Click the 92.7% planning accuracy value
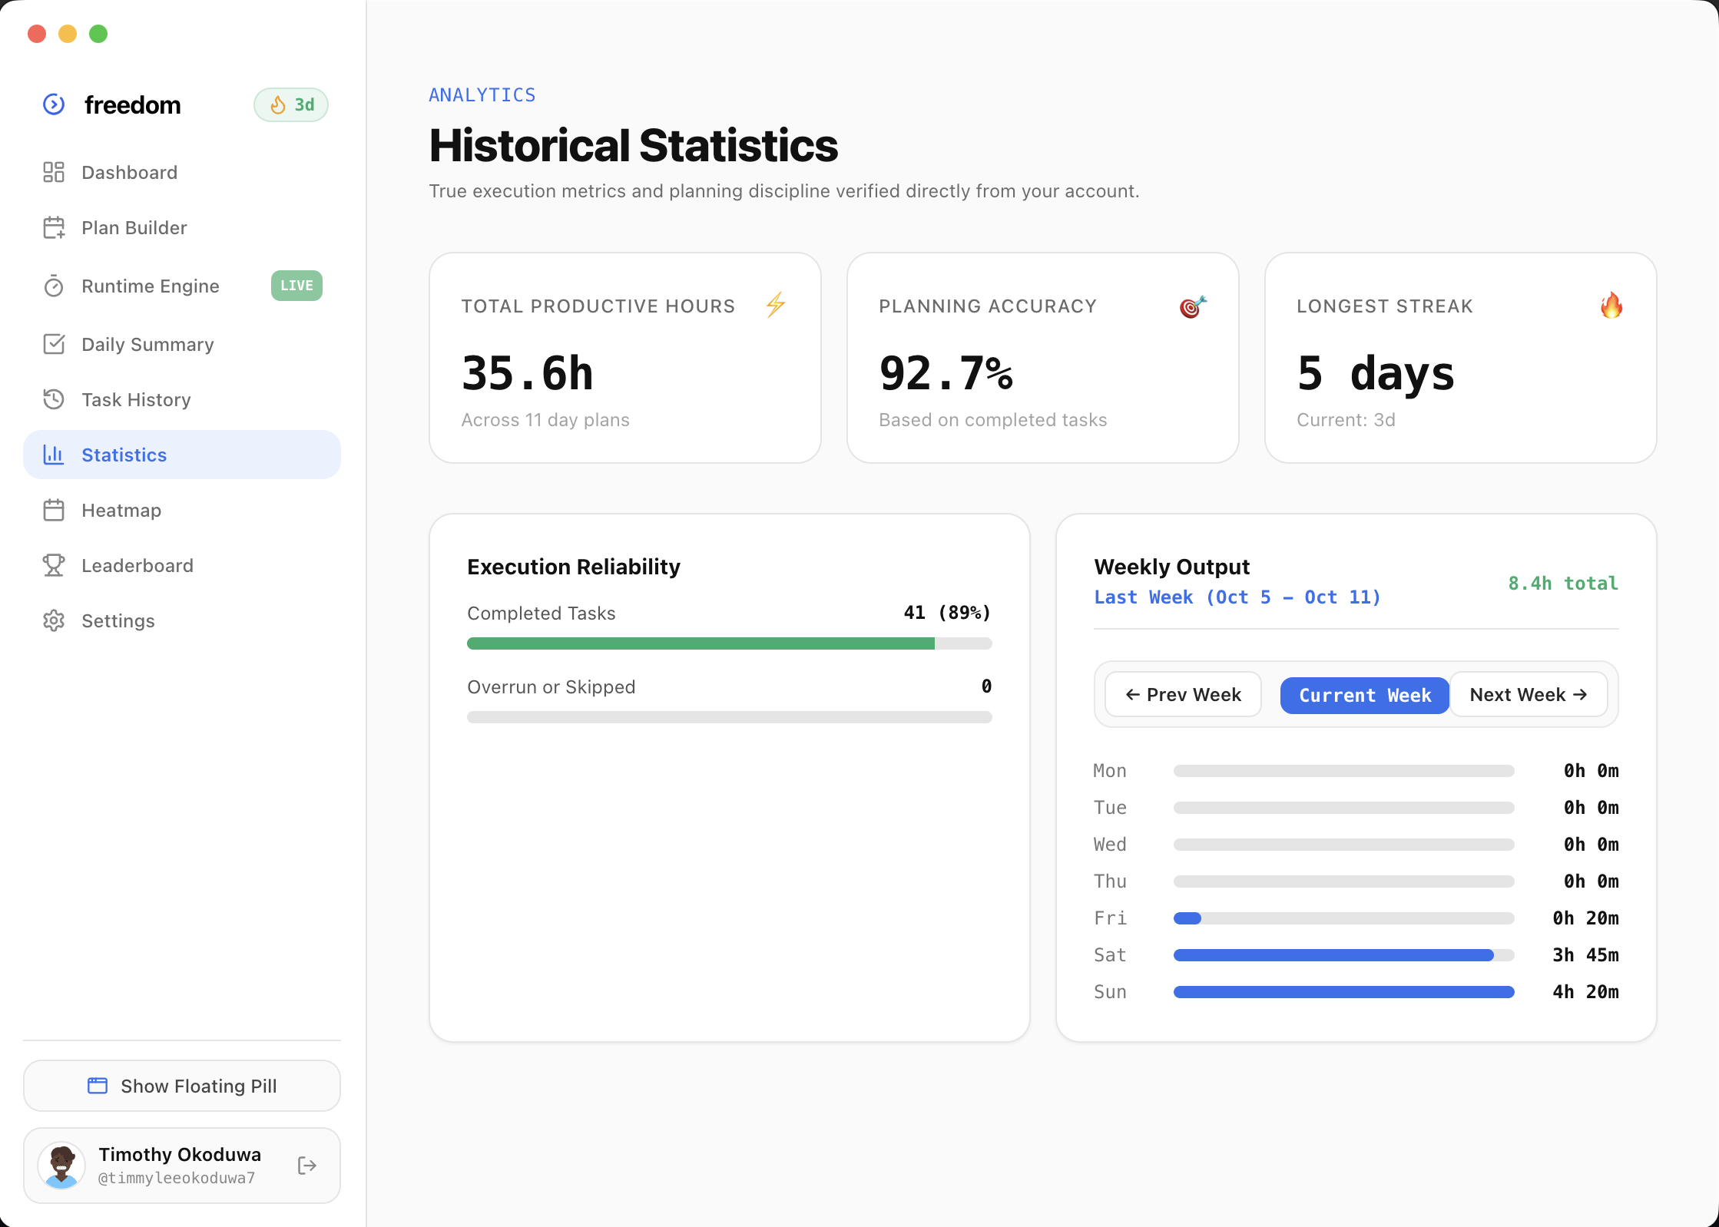 (x=946, y=374)
